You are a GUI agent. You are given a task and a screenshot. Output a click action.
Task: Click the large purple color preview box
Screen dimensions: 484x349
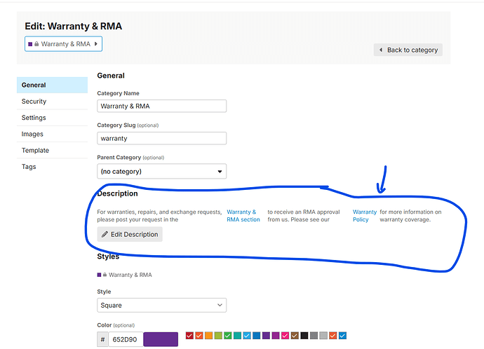tap(161, 339)
